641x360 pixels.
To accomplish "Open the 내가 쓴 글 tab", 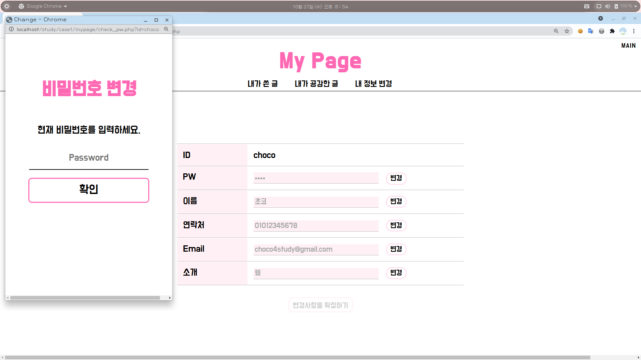I will tap(262, 84).
